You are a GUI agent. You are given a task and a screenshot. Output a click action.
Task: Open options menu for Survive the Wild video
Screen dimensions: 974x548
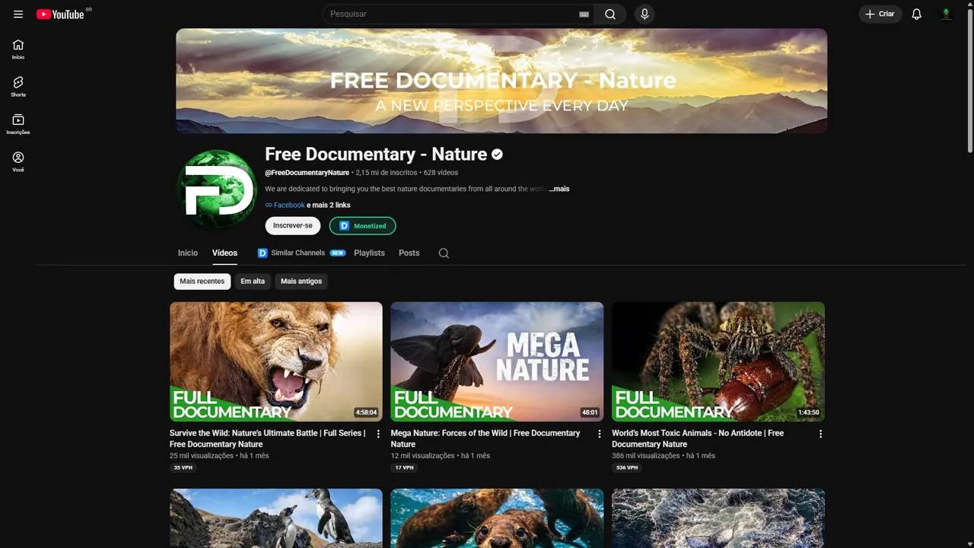click(378, 434)
